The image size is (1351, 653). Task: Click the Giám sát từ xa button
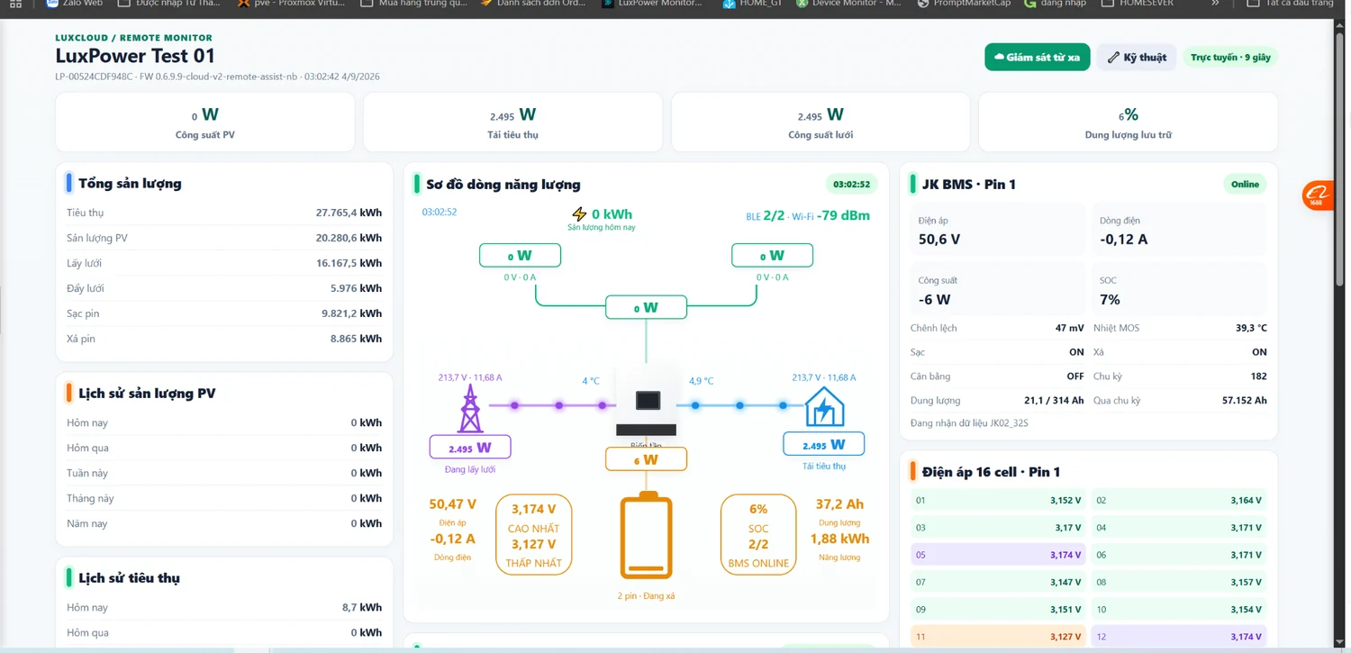1038,57
